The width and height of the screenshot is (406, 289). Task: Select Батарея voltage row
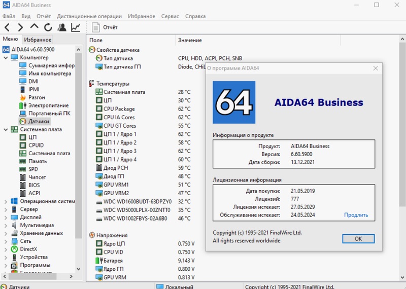point(145,261)
